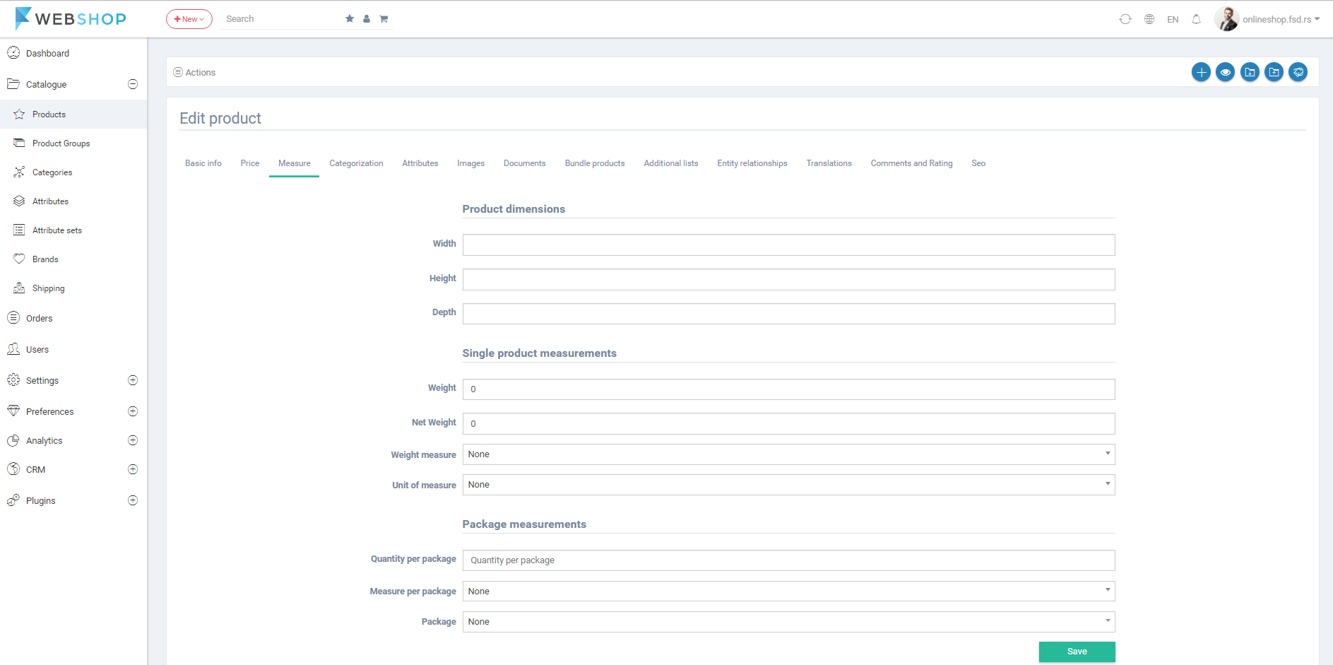Switch to the Price tab
1333x665 pixels.
(x=250, y=163)
